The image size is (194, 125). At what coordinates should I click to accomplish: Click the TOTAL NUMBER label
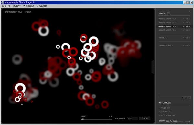click(120, 119)
